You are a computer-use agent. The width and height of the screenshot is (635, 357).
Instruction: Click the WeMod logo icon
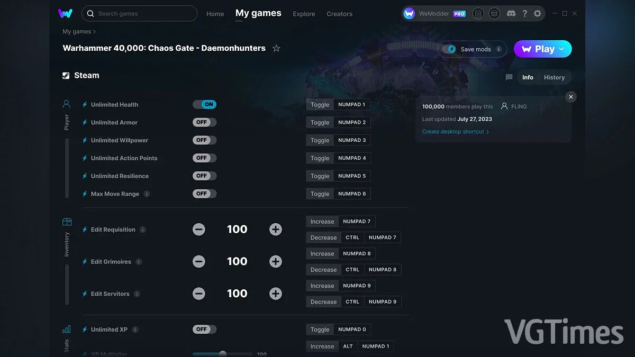65,13
